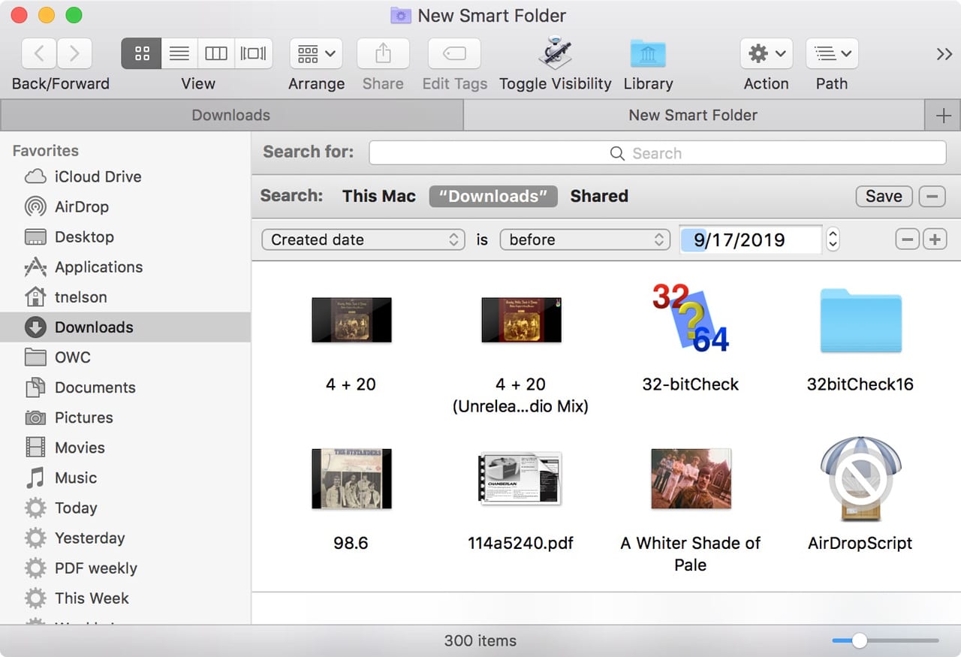Open Applications in the sidebar

pyautogui.click(x=125, y=267)
